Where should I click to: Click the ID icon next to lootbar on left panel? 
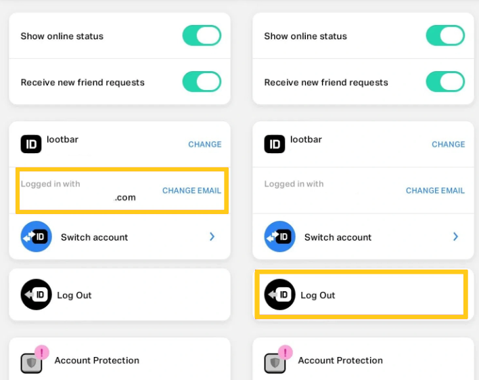point(31,144)
